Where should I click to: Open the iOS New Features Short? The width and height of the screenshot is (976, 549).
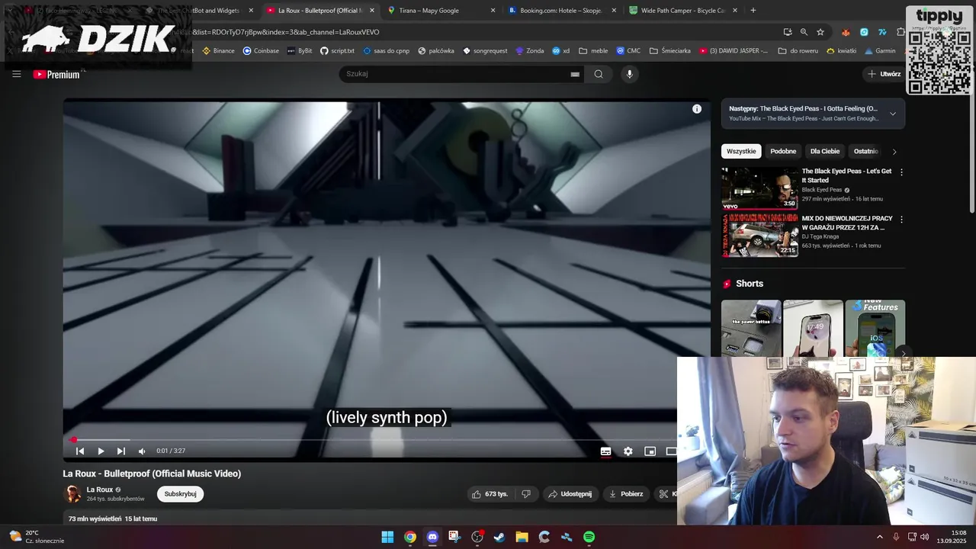tap(875, 328)
